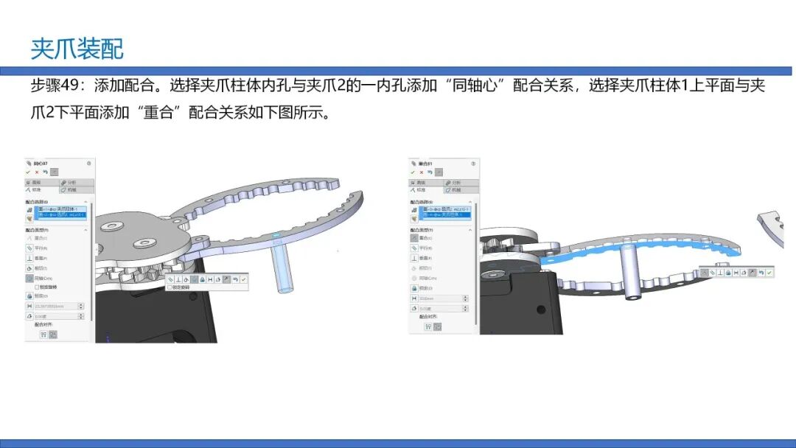796x448 pixels.
Task: Confirm the mate with the green check in the right 重合 panel
Action: click(413, 172)
